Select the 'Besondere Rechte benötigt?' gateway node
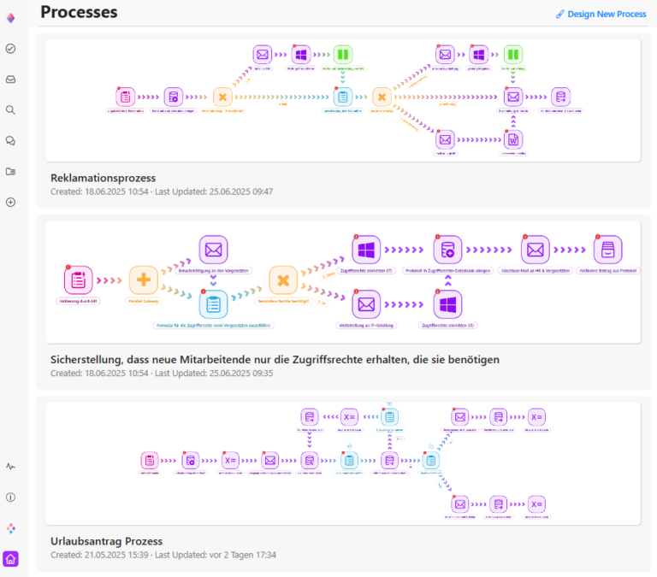Screen dimensions: 657x577 tap(283, 280)
